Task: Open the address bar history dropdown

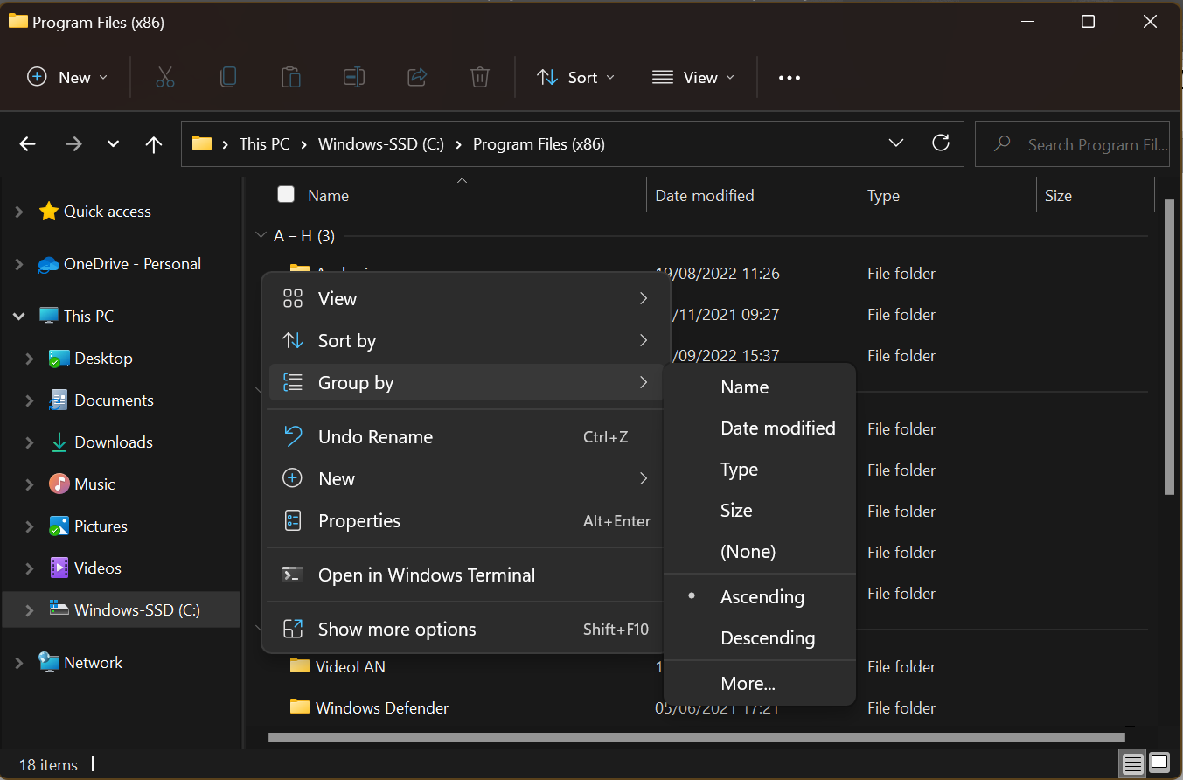Action: coord(895,143)
